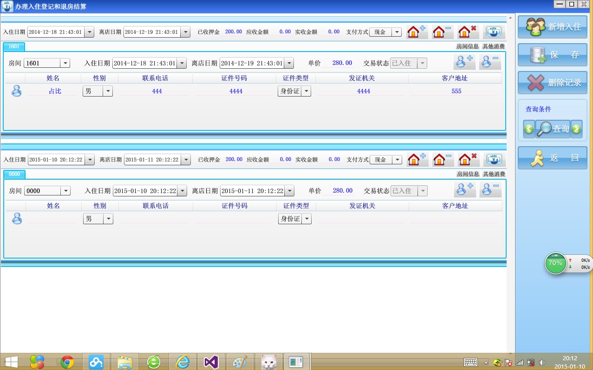Expand 支付方式 dropdown in the first record
Image resolution: width=593 pixels, height=370 pixels.
[x=397, y=32]
